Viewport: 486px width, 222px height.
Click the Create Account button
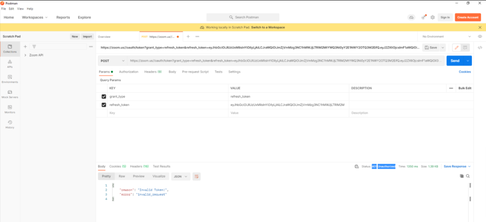[468, 17]
